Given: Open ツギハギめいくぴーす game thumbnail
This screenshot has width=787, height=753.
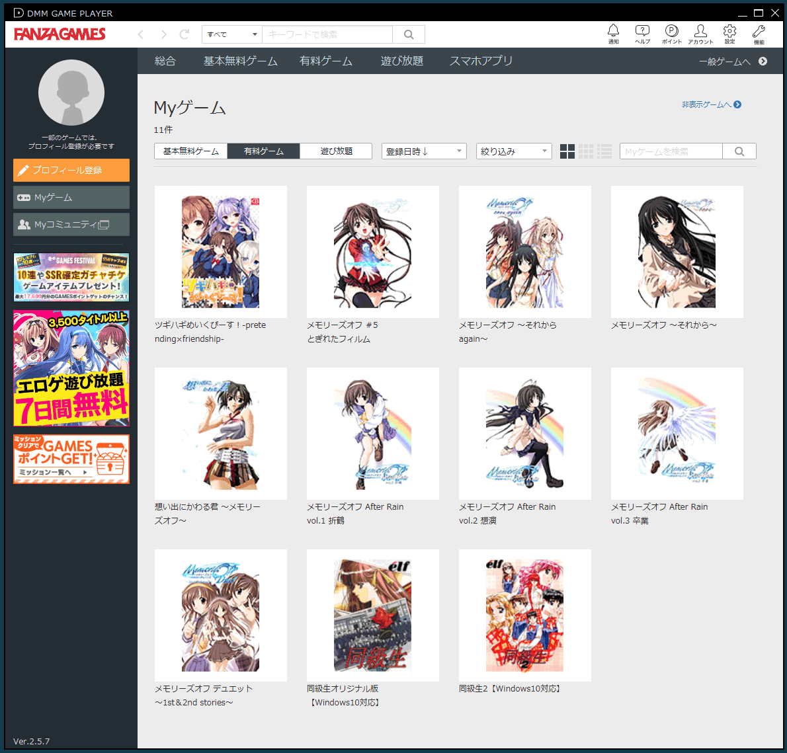Looking at the screenshot, I should pos(221,252).
